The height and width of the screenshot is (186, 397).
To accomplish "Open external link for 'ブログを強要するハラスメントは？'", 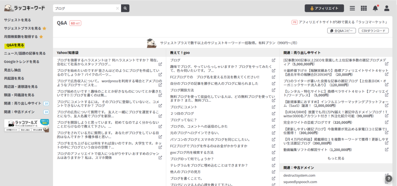I will pos(160,64).
